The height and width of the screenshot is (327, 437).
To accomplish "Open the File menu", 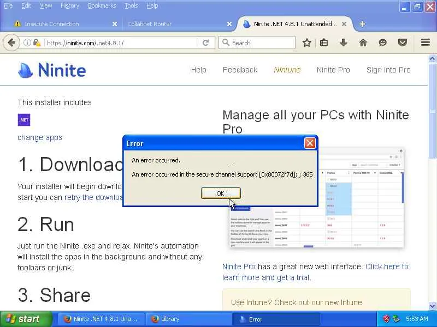I will pos(8,5).
